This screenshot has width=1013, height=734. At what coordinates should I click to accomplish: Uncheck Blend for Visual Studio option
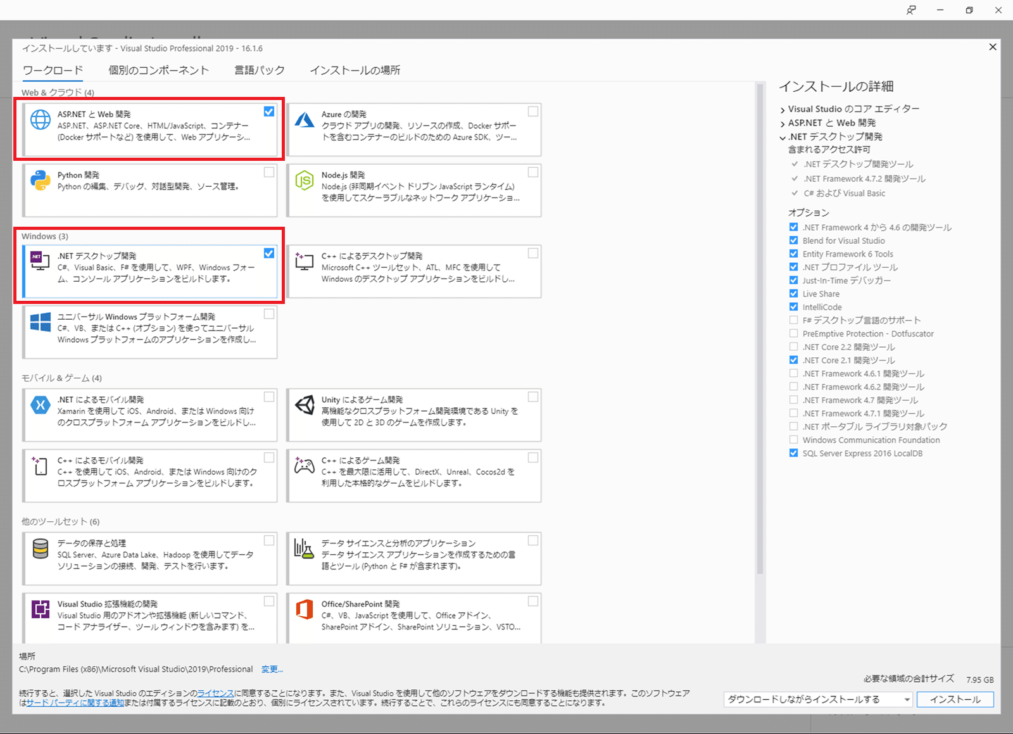[793, 241]
